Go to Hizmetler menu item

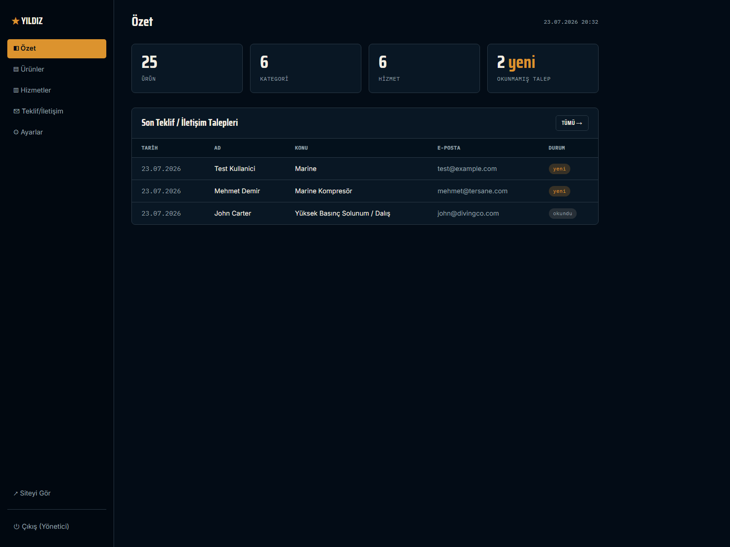57,90
